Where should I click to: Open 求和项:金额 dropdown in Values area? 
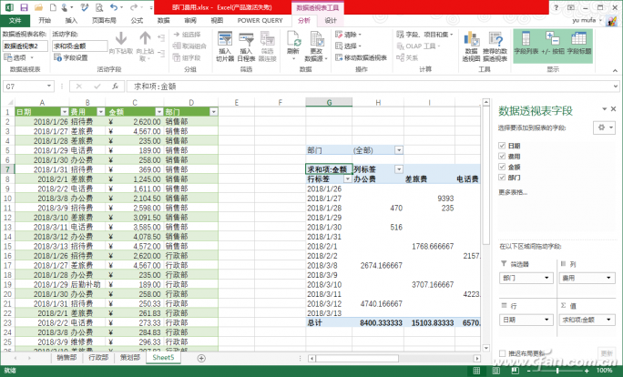[608, 320]
